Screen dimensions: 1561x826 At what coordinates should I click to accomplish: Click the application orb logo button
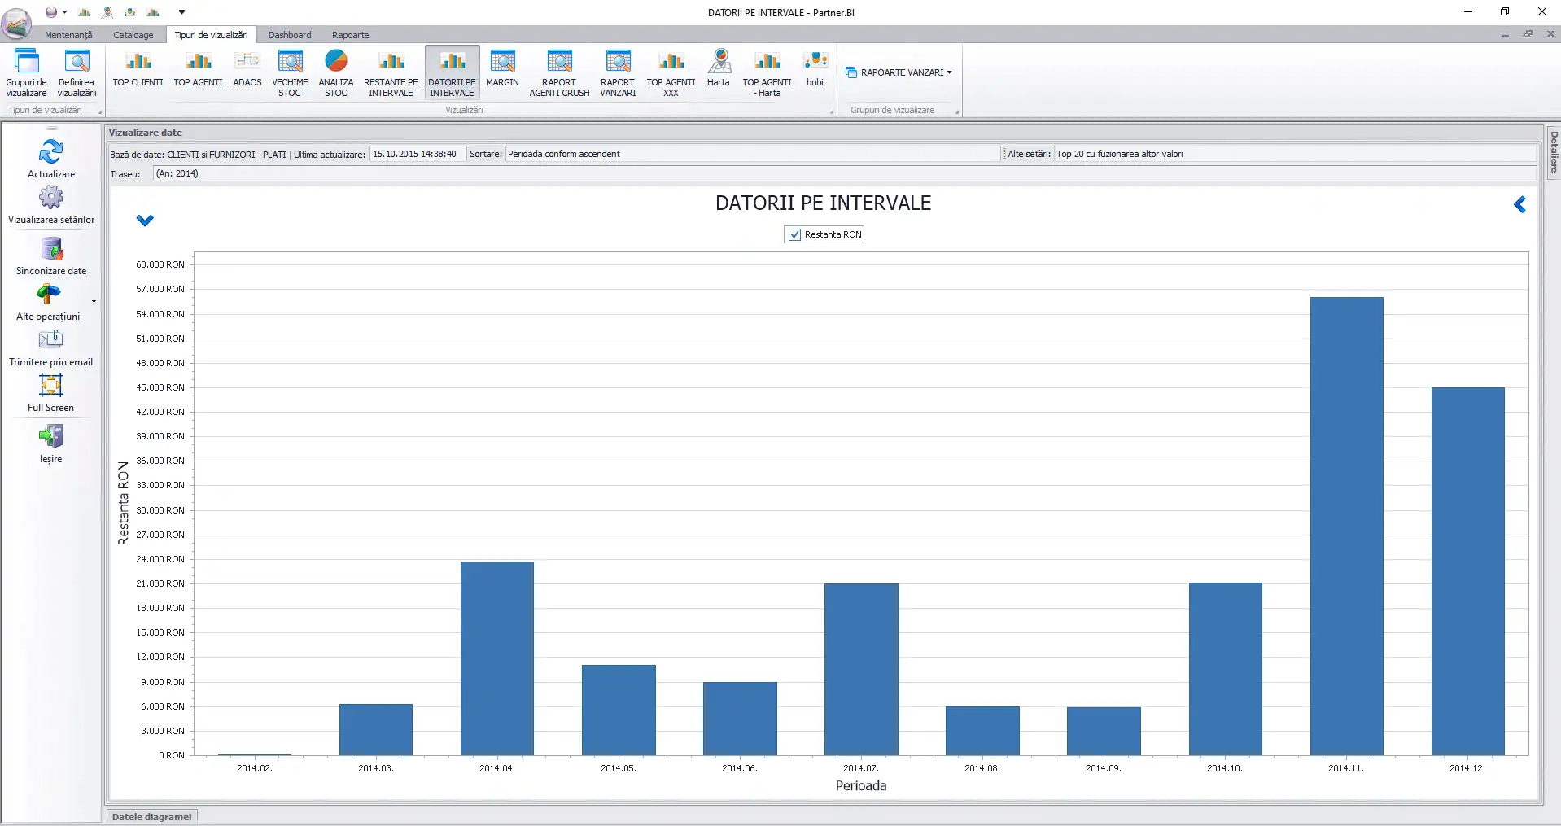[x=16, y=23]
